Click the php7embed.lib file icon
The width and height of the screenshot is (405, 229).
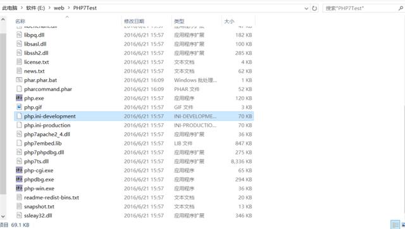[x=19, y=144]
